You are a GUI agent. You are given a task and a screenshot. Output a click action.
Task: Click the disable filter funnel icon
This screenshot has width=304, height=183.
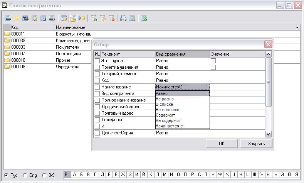tap(111, 18)
